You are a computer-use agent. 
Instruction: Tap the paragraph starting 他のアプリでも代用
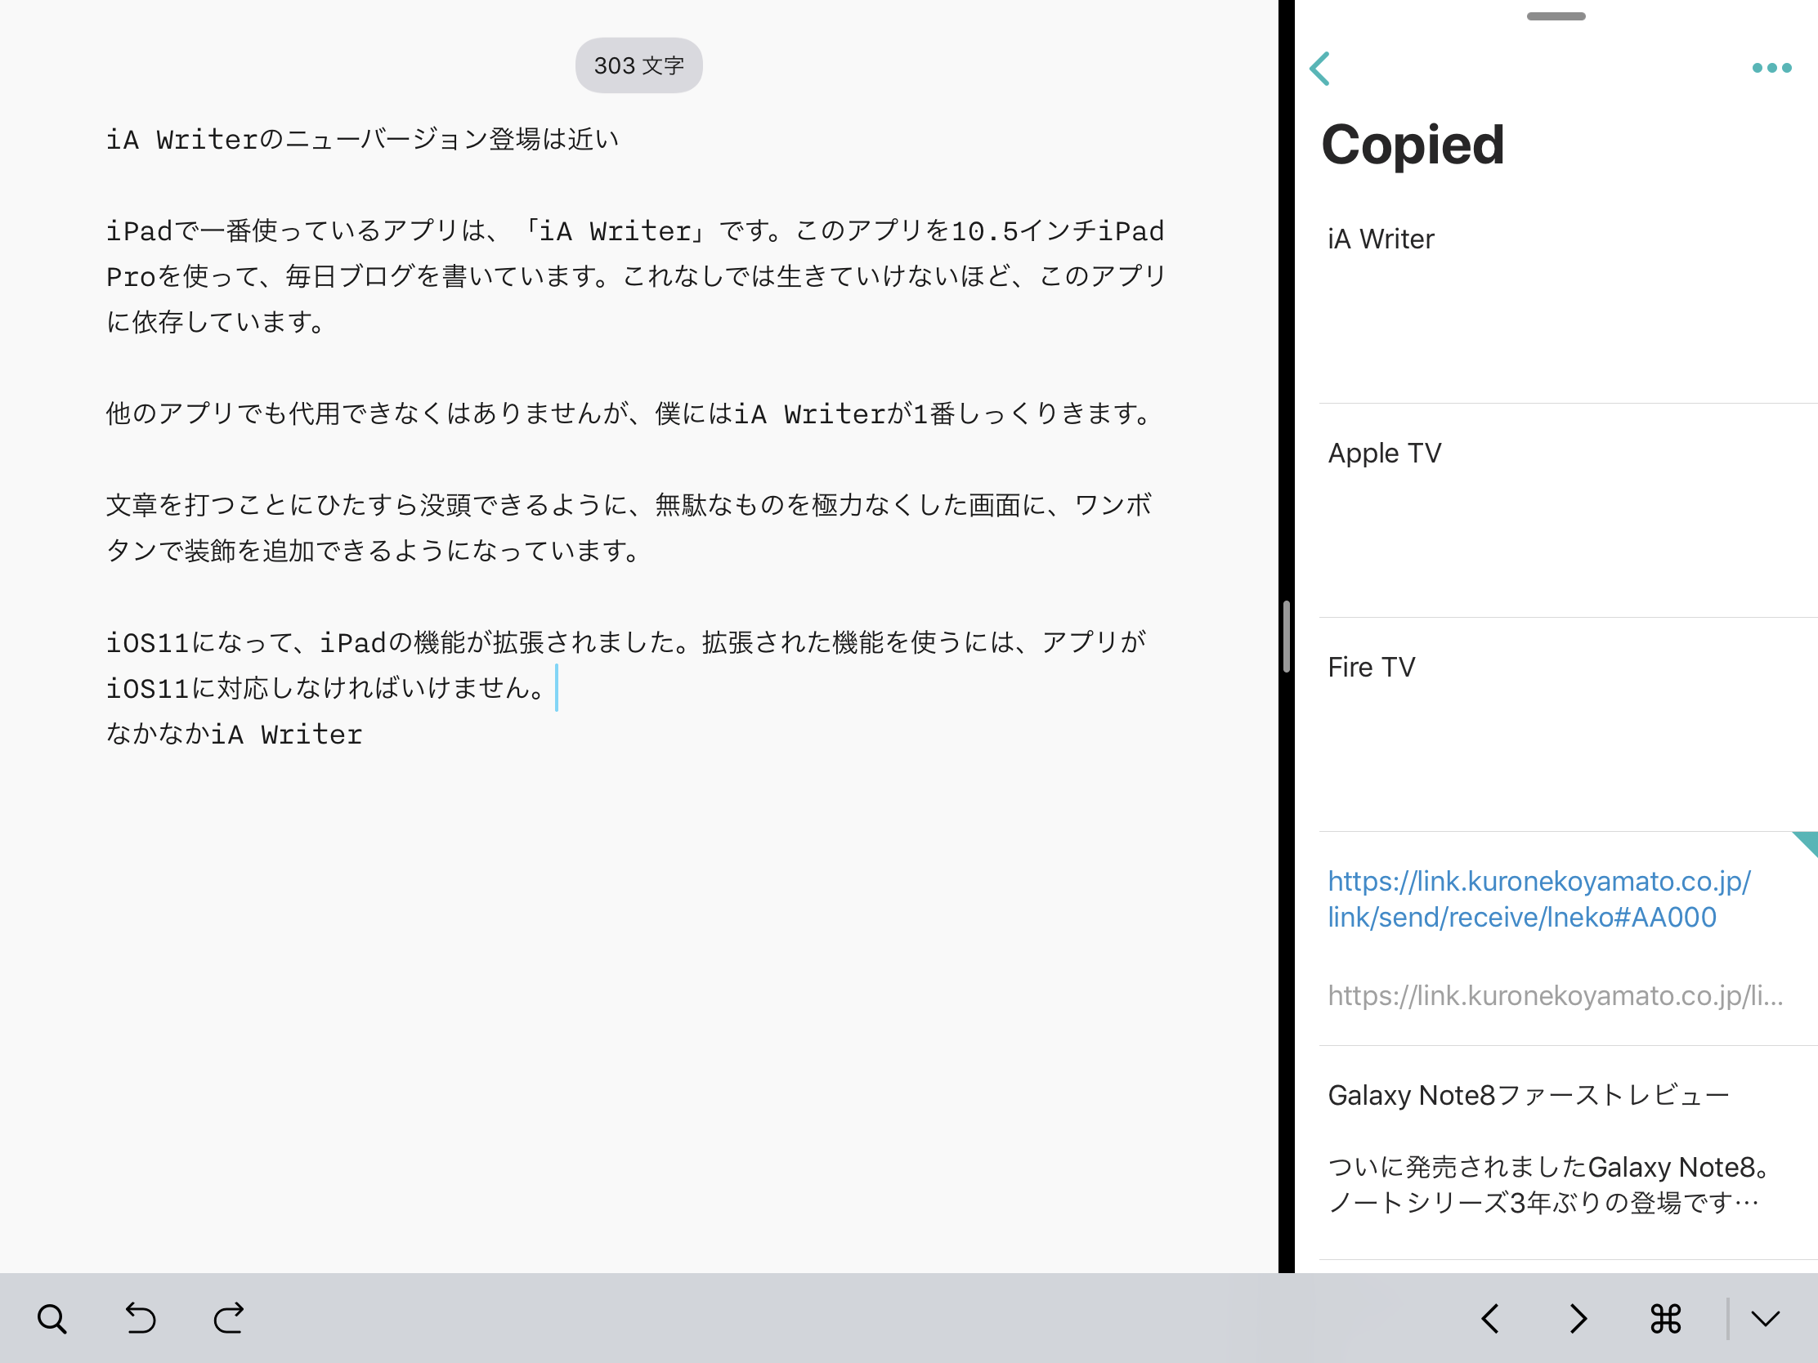tap(629, 413)
